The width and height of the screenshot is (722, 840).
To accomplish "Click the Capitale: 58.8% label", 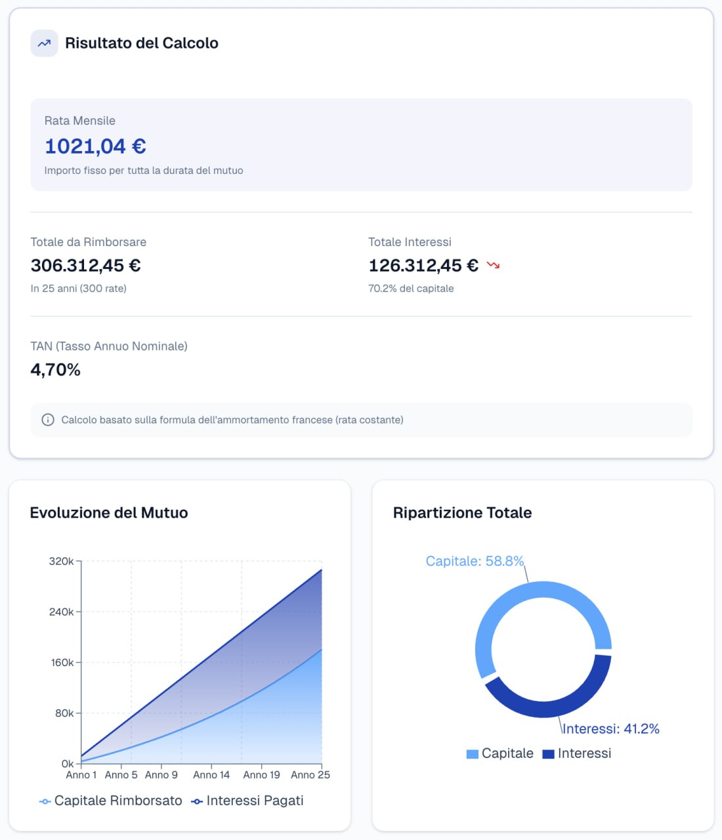I will 475,561.
